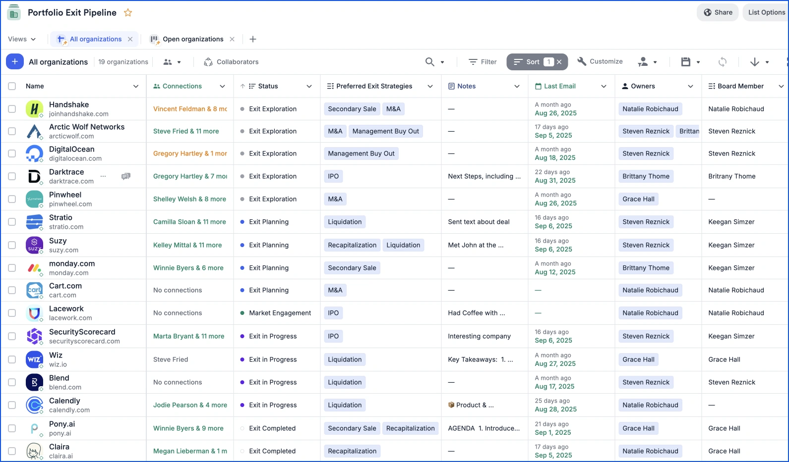
Task: Click the DigitalOcean logo
Action: pos(34,154)
